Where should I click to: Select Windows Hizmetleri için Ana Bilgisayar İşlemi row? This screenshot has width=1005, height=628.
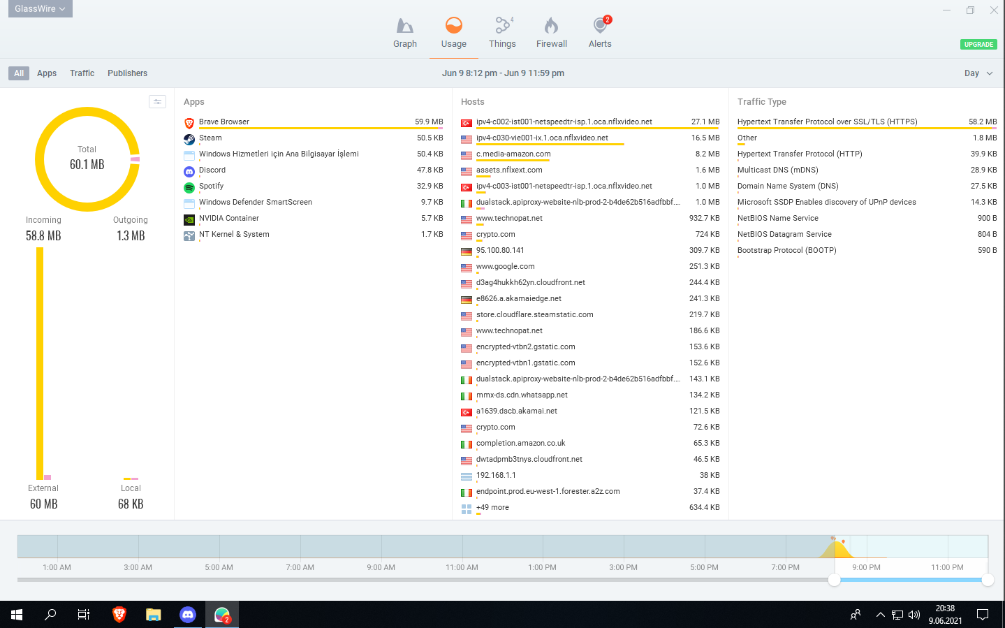pos(314,154)
